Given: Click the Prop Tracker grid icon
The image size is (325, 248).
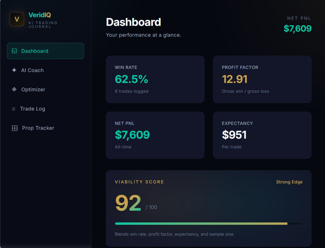Looking at the screenshot, I should [15, 128].
